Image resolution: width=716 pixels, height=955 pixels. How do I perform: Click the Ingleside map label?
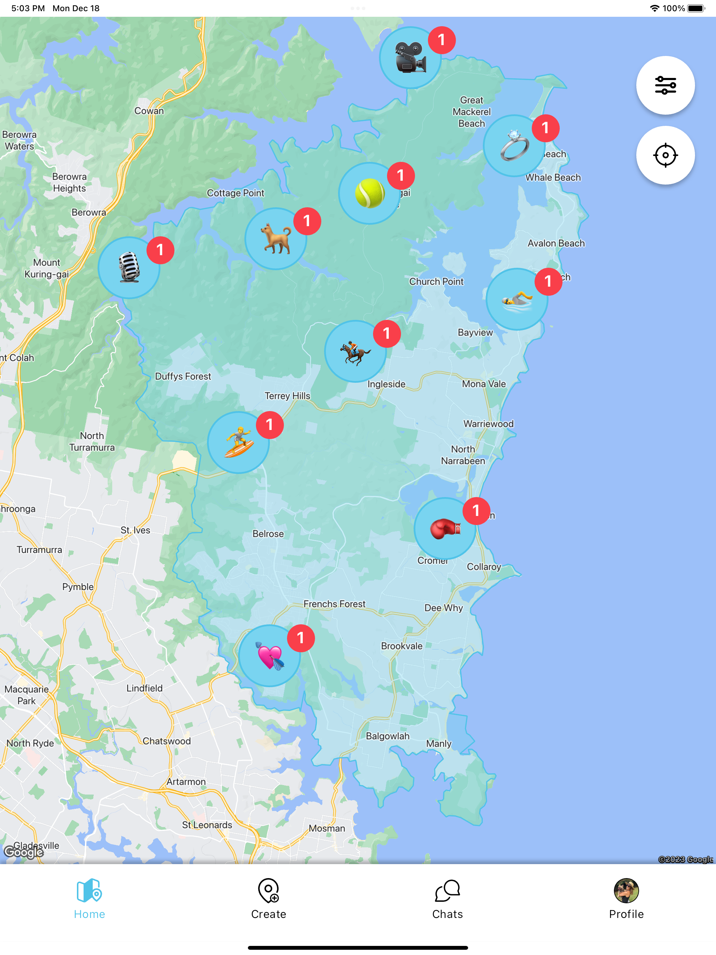pyautogui.click(x=387, y=384)
